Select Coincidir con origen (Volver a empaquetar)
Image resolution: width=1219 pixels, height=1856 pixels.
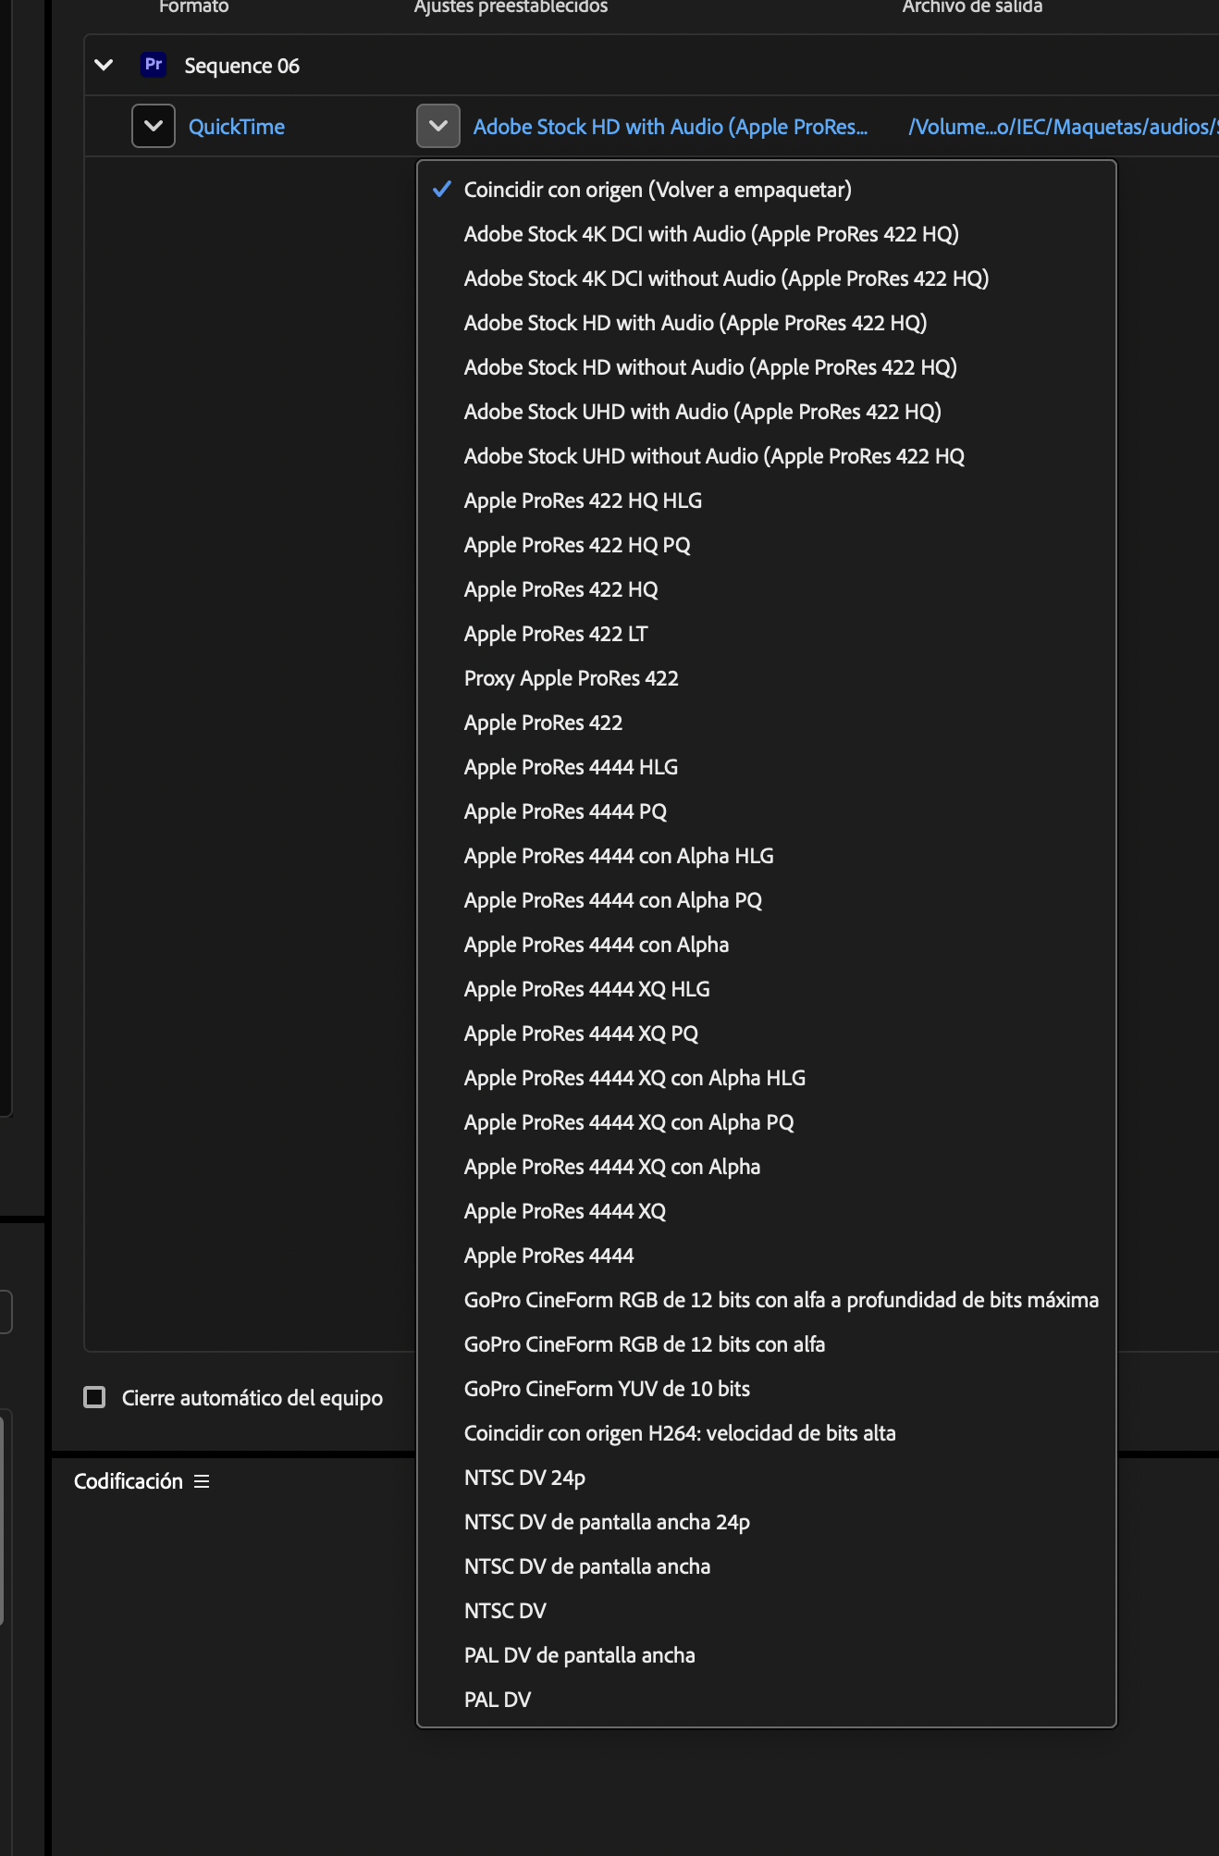click(x=659, y=190)
